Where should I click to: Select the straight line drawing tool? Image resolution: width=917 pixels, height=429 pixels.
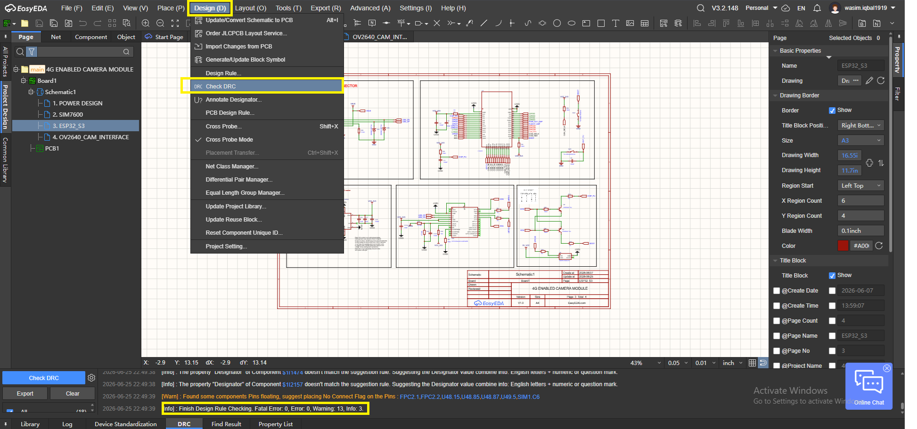pos(483,23)
